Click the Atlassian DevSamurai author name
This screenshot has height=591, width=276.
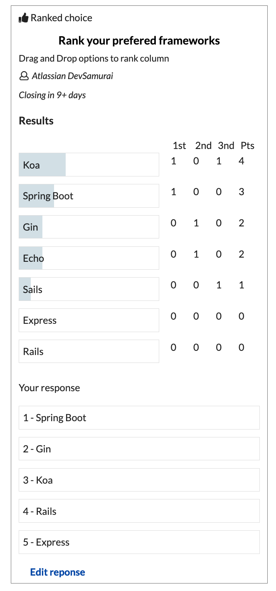point(72,76)
